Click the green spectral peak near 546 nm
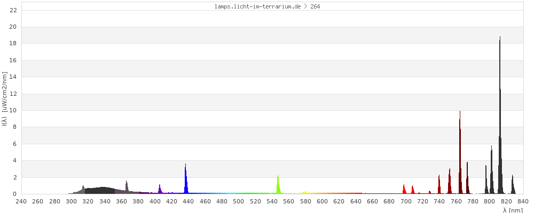 278,185
